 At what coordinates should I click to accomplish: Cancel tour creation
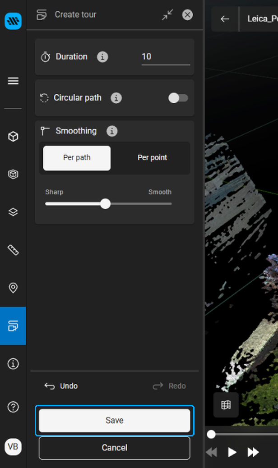point(115,448)
